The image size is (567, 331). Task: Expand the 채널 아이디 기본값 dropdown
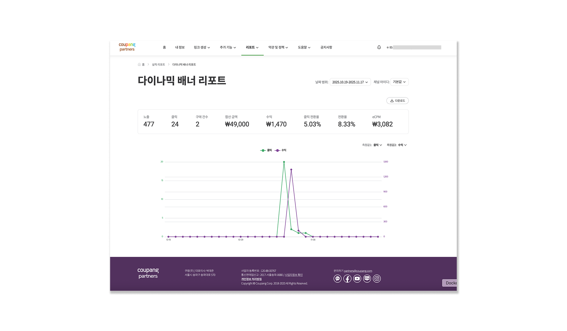[399, 82]
